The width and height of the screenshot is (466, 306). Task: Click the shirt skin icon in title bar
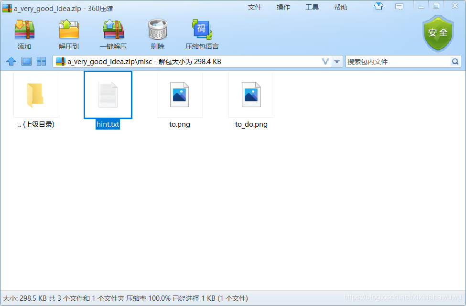click(x=378, y=7)
